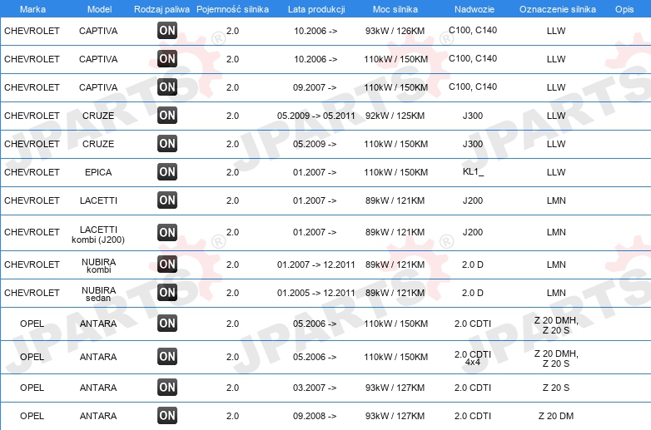Screen dimensions: 651x430
Task: Select the 05.2009 -> cell in the Cruze 110kW row
Action: point(315,144)
